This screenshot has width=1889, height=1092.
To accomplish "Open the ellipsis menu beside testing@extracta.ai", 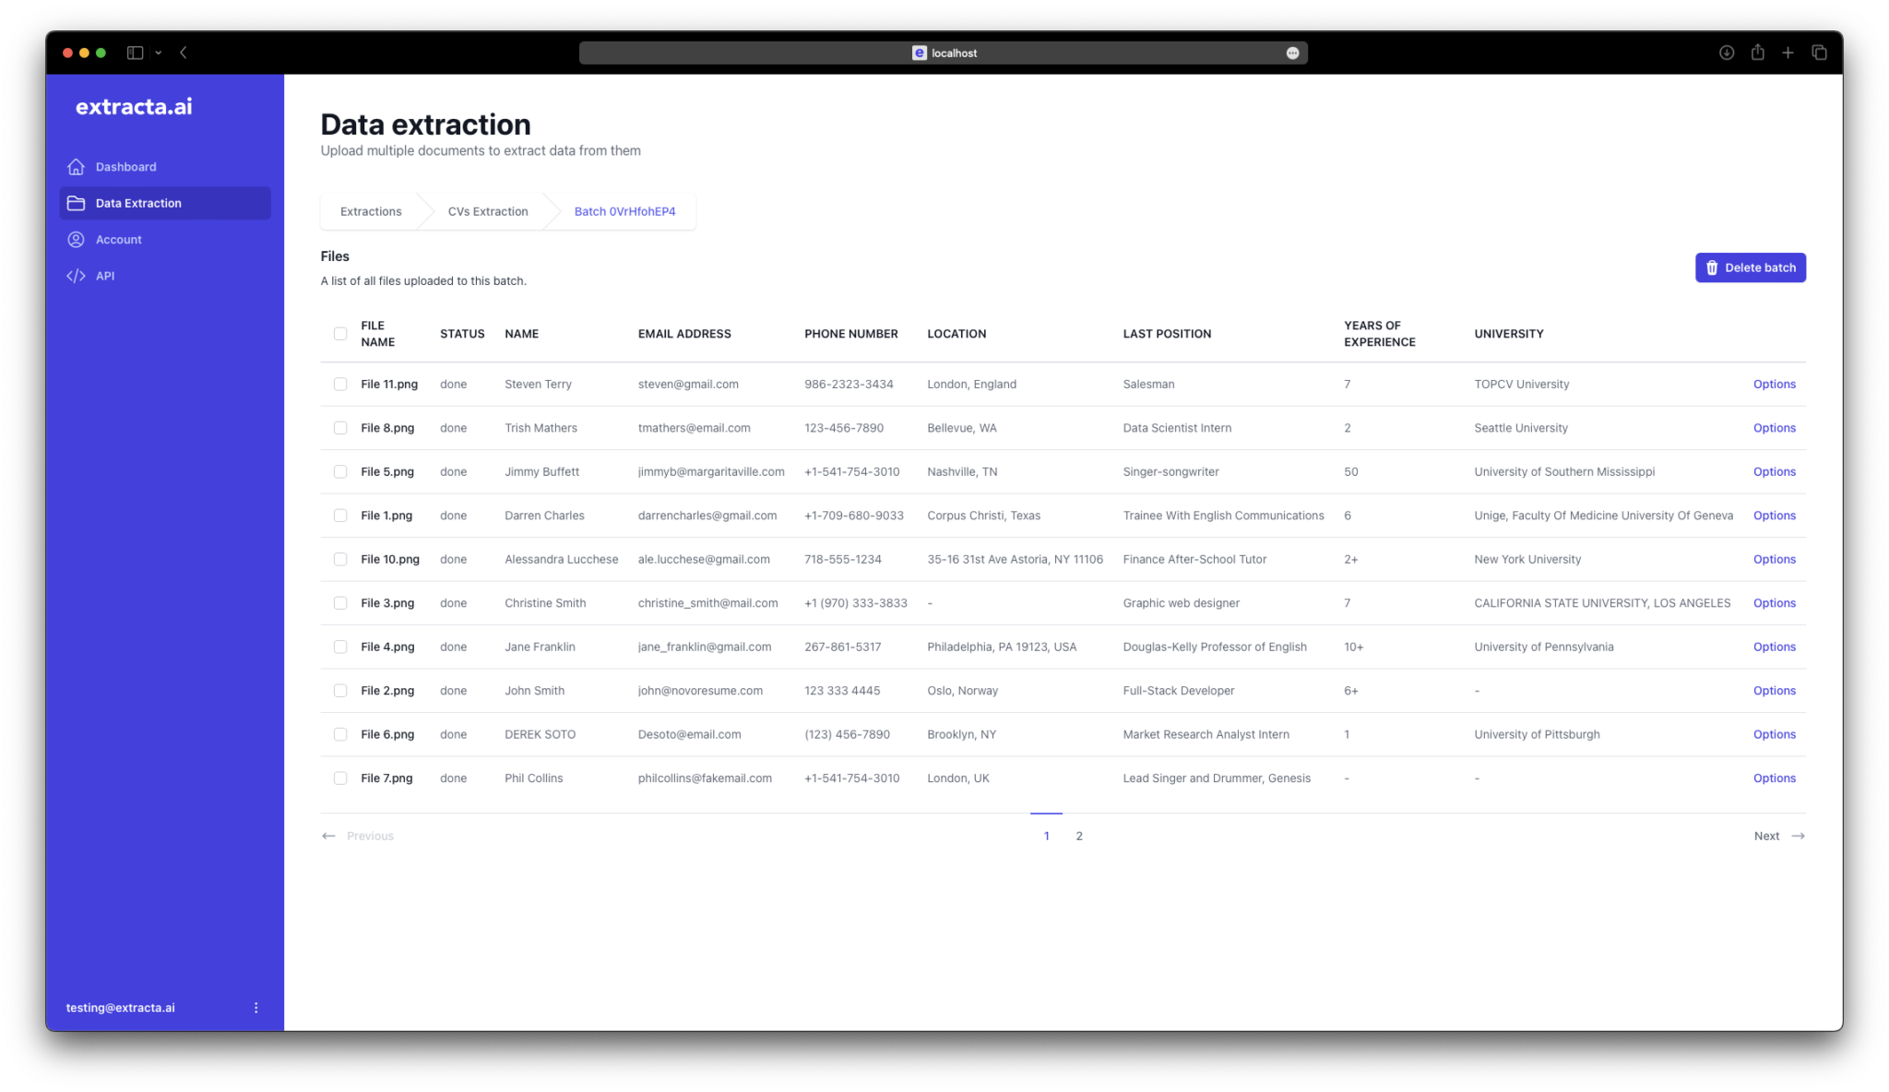I will coord(256,1007).
